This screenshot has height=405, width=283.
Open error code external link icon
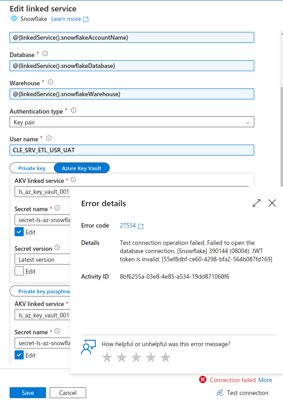coord(141,226)
